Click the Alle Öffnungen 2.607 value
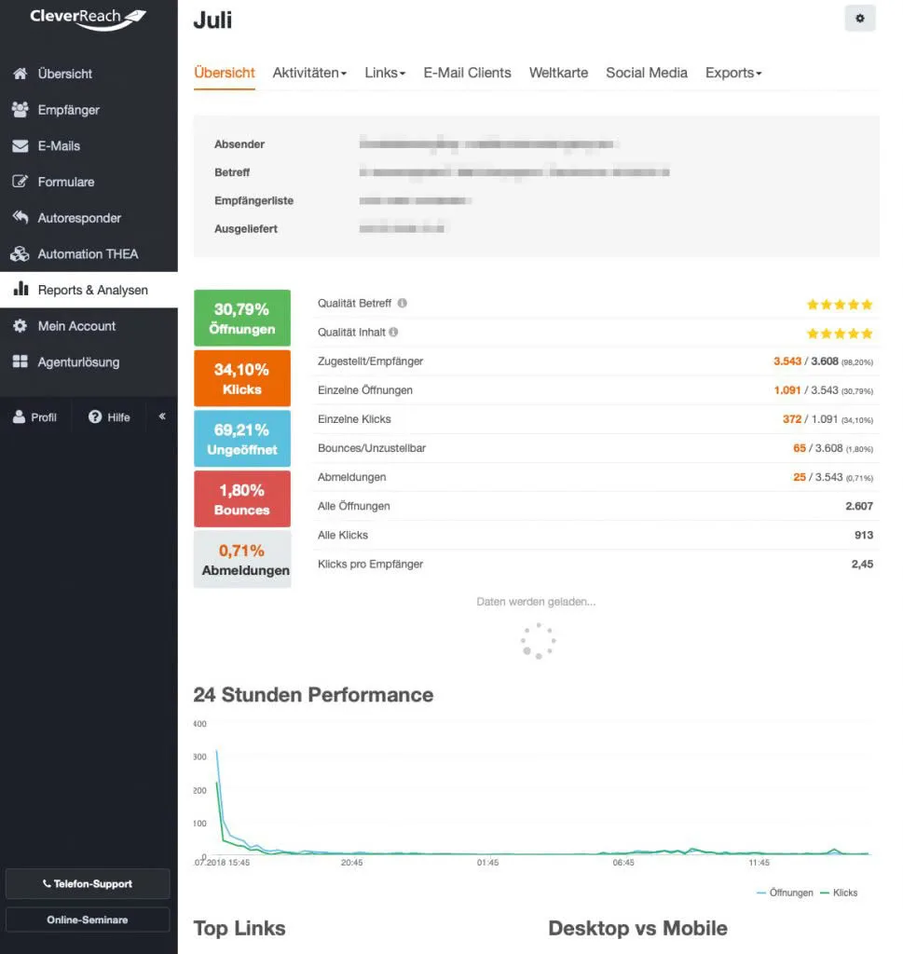903x954 pixels. (858, 506)
